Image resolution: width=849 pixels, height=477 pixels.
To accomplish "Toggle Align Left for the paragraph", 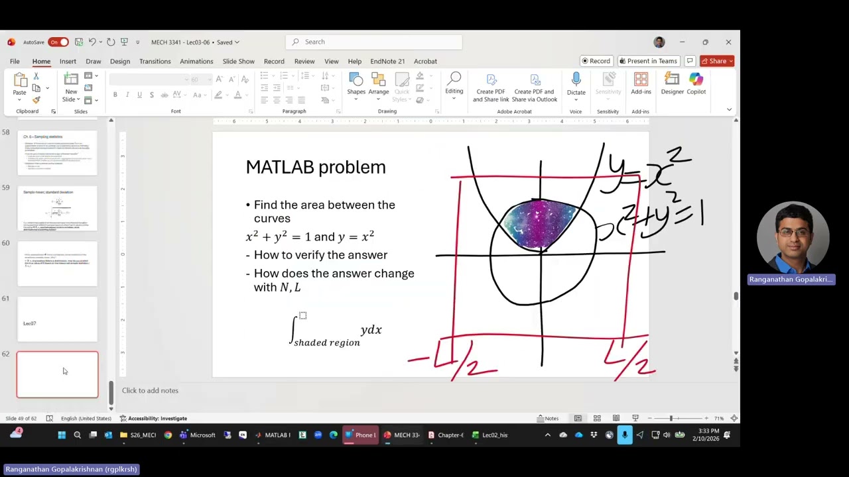I will [264, 100].
